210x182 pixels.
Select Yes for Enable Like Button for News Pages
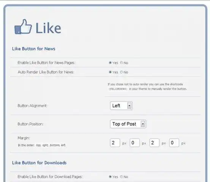coord(110,63)
